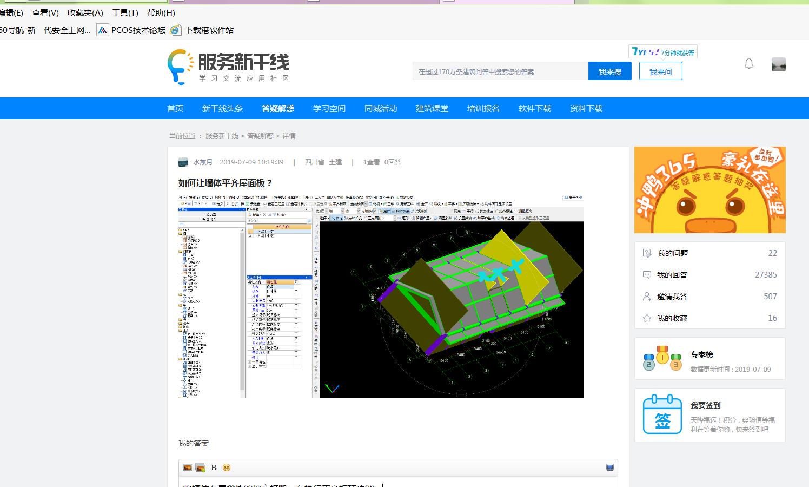Click the star icon beside 我的收藏
The width and height of the screenshot is (809, 487).
pos(647,318)
